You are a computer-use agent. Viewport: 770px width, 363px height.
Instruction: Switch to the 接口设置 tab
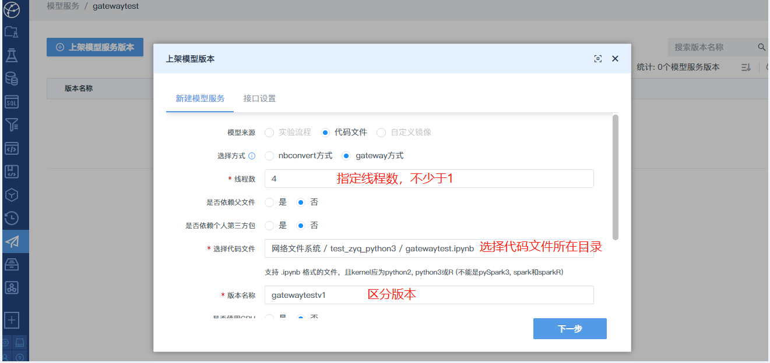point(260,98)
